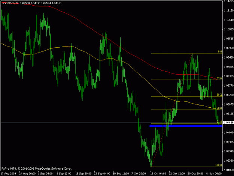The height and width of the screenshot is (176, 234).
Task: Click the 15 Sep 20:00 time label
Action: pyautogui.click(x=83, y=174)
